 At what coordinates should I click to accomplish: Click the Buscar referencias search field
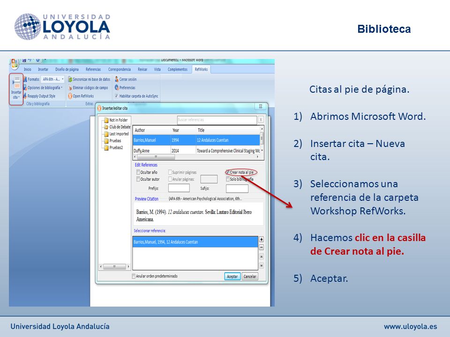coord(217,120)
